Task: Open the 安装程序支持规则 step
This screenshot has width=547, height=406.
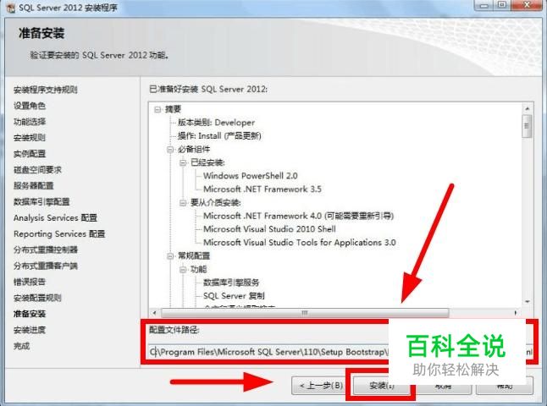Action: 46,90
